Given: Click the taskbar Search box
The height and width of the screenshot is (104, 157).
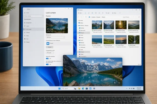Looking at the screenshot, I should click(68, 89).
